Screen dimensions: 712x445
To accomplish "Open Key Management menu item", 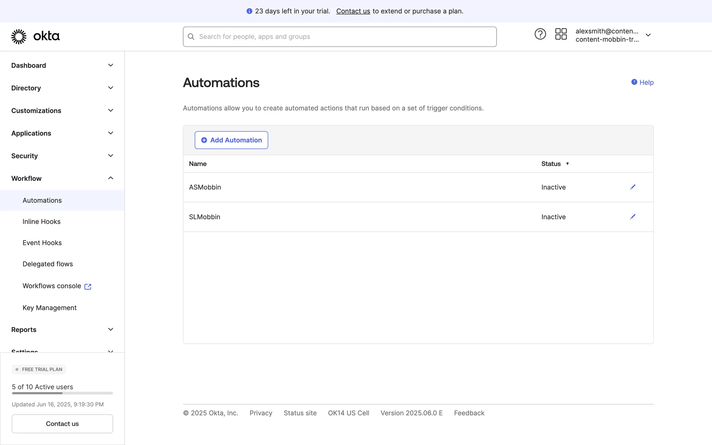I will [50, 308].
